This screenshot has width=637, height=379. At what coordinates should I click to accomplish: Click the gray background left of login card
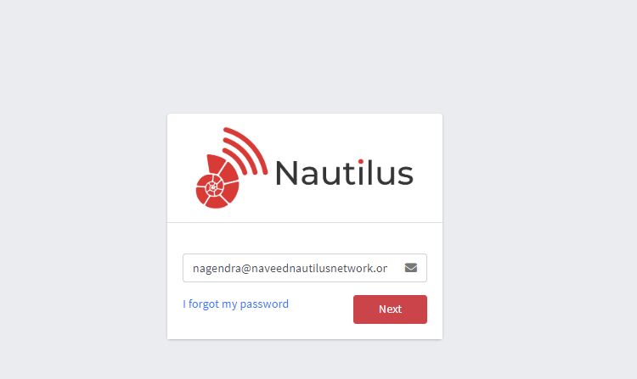click(83, 227)
